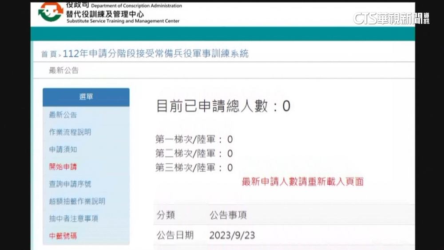
Task: Click the 分類 table header cell
Action: pos(166,215)
